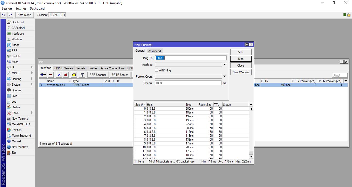This screenshot has width=352, height=187.
Task: Click the Ping results scroll-up arrow
Action: pyautogui.click(x=251, y=109)
